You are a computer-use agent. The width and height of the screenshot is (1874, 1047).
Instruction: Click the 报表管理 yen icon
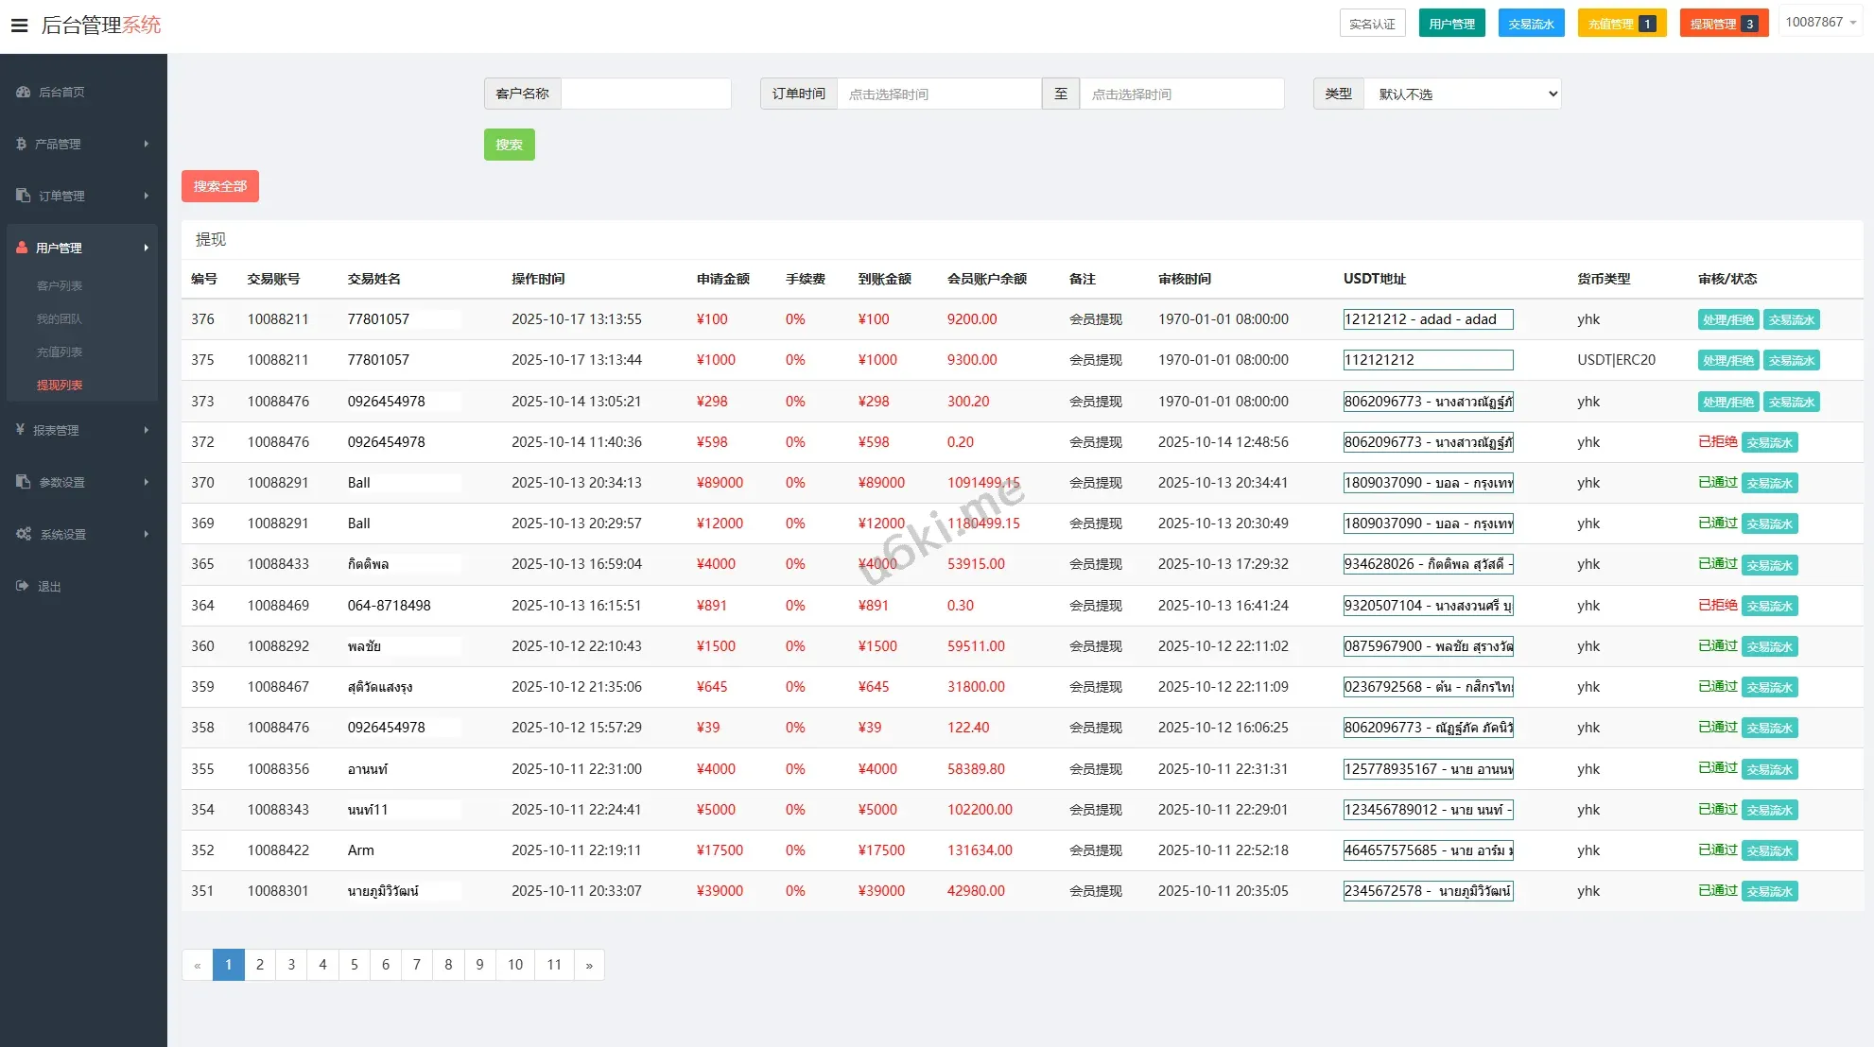(x=20, y=430)
